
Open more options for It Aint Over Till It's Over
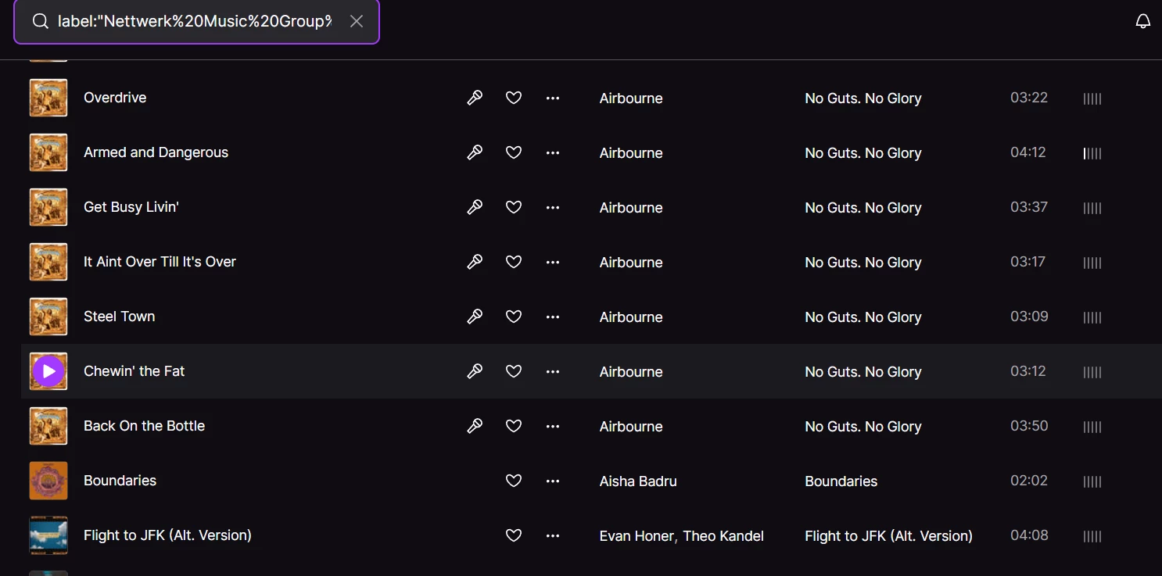click(553, 262)
